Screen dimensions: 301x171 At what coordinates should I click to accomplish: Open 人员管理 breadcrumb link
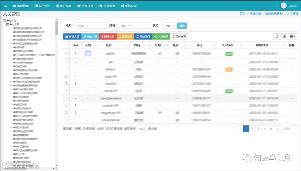[x=293, y=14]
